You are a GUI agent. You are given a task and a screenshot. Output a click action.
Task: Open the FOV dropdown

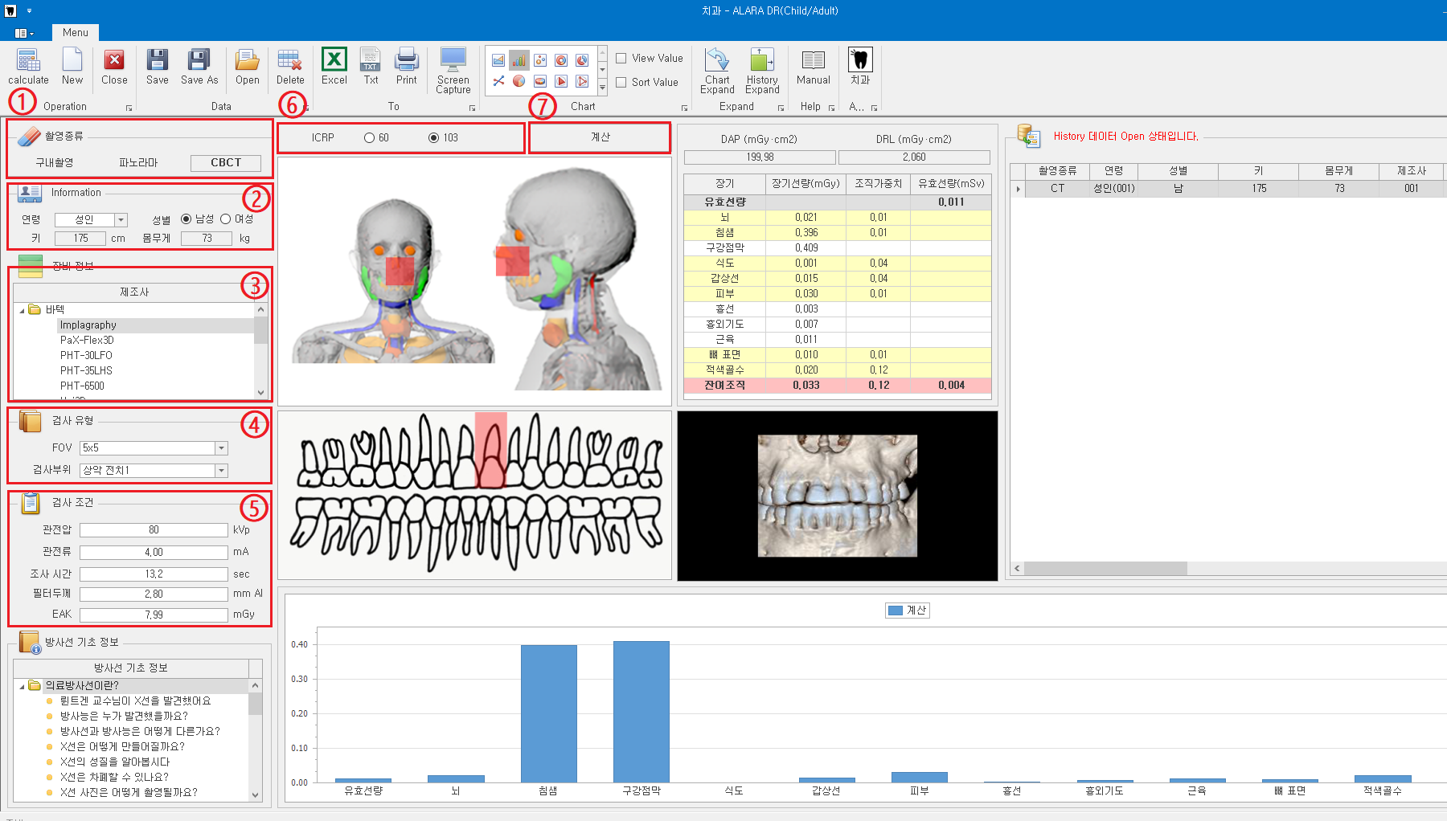[x=221, y=448]
